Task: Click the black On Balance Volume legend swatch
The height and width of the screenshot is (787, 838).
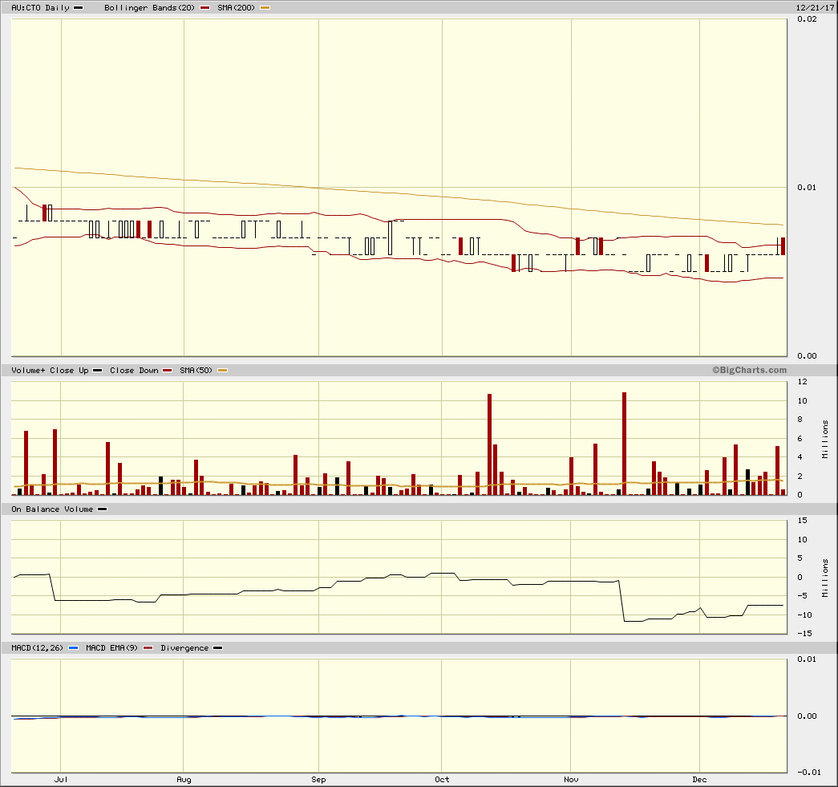Action: click(102, 509)
